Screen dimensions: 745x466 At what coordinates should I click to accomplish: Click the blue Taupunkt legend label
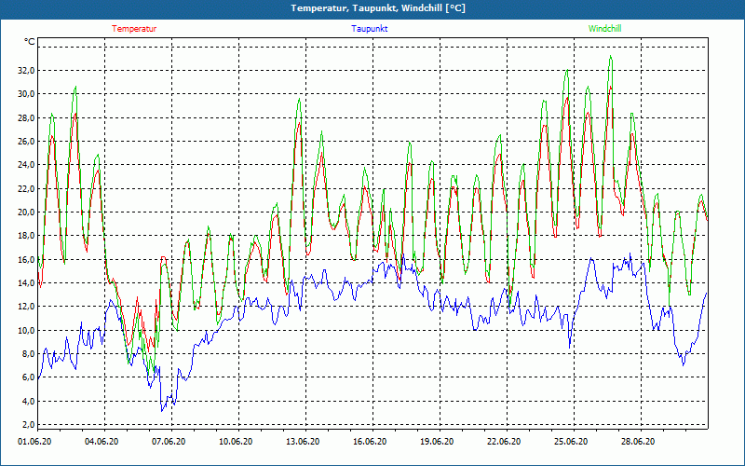[x=369, y=29]
